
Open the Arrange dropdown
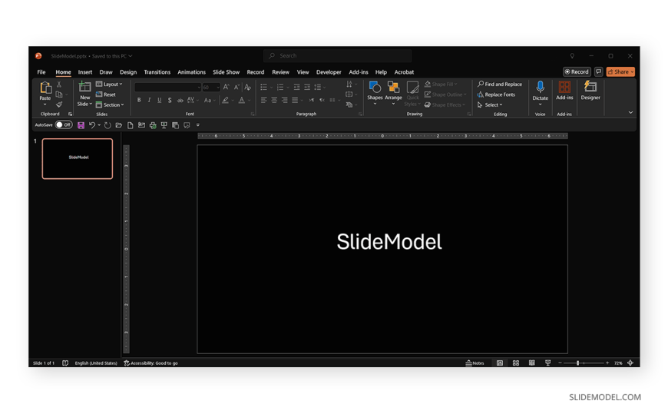(x=393, y=93)
